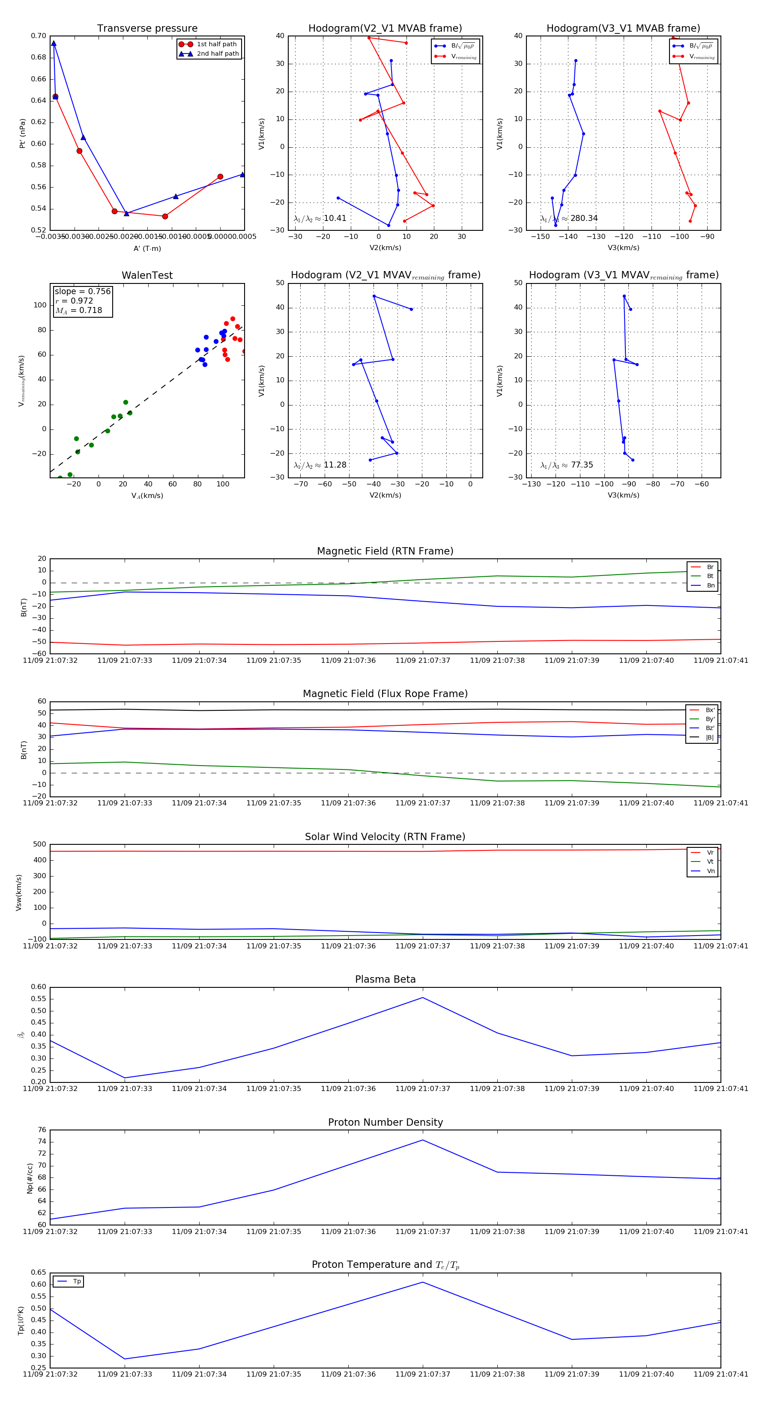Click the "Solar Wind Velocity (RTN Frame)" title
771x1413 pixels.
(385, 837)
